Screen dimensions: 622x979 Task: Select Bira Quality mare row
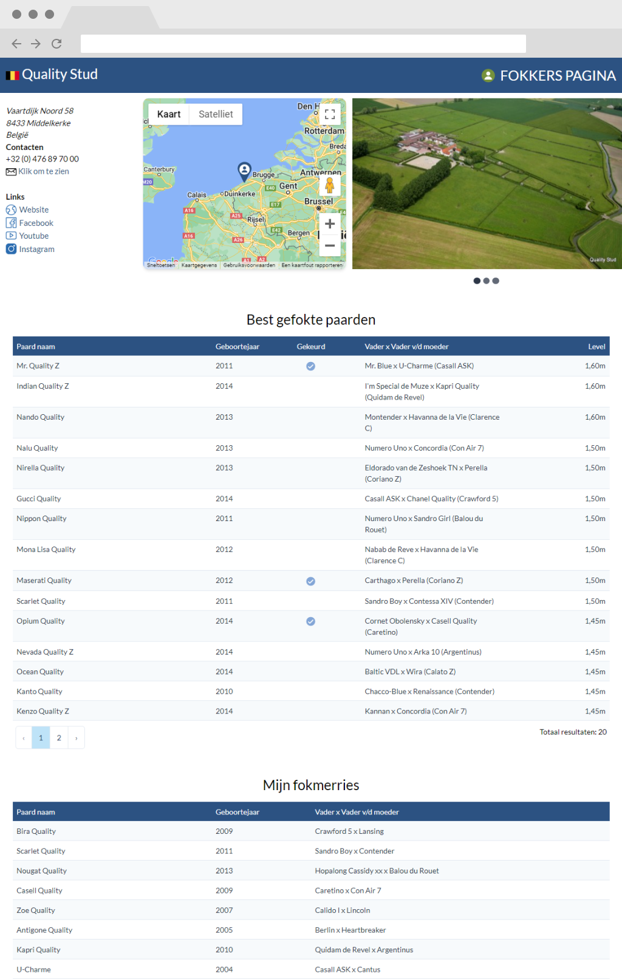coord(311,831)
